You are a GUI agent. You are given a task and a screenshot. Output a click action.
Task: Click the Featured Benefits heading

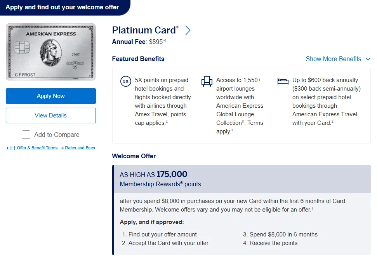138,59
